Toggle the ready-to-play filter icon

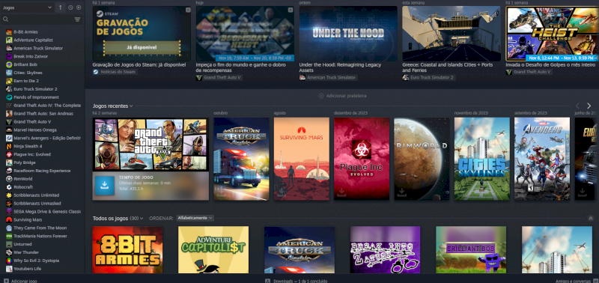79,7
